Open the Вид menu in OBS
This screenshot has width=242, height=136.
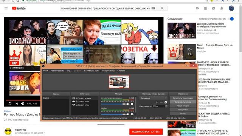click(68, 71)
